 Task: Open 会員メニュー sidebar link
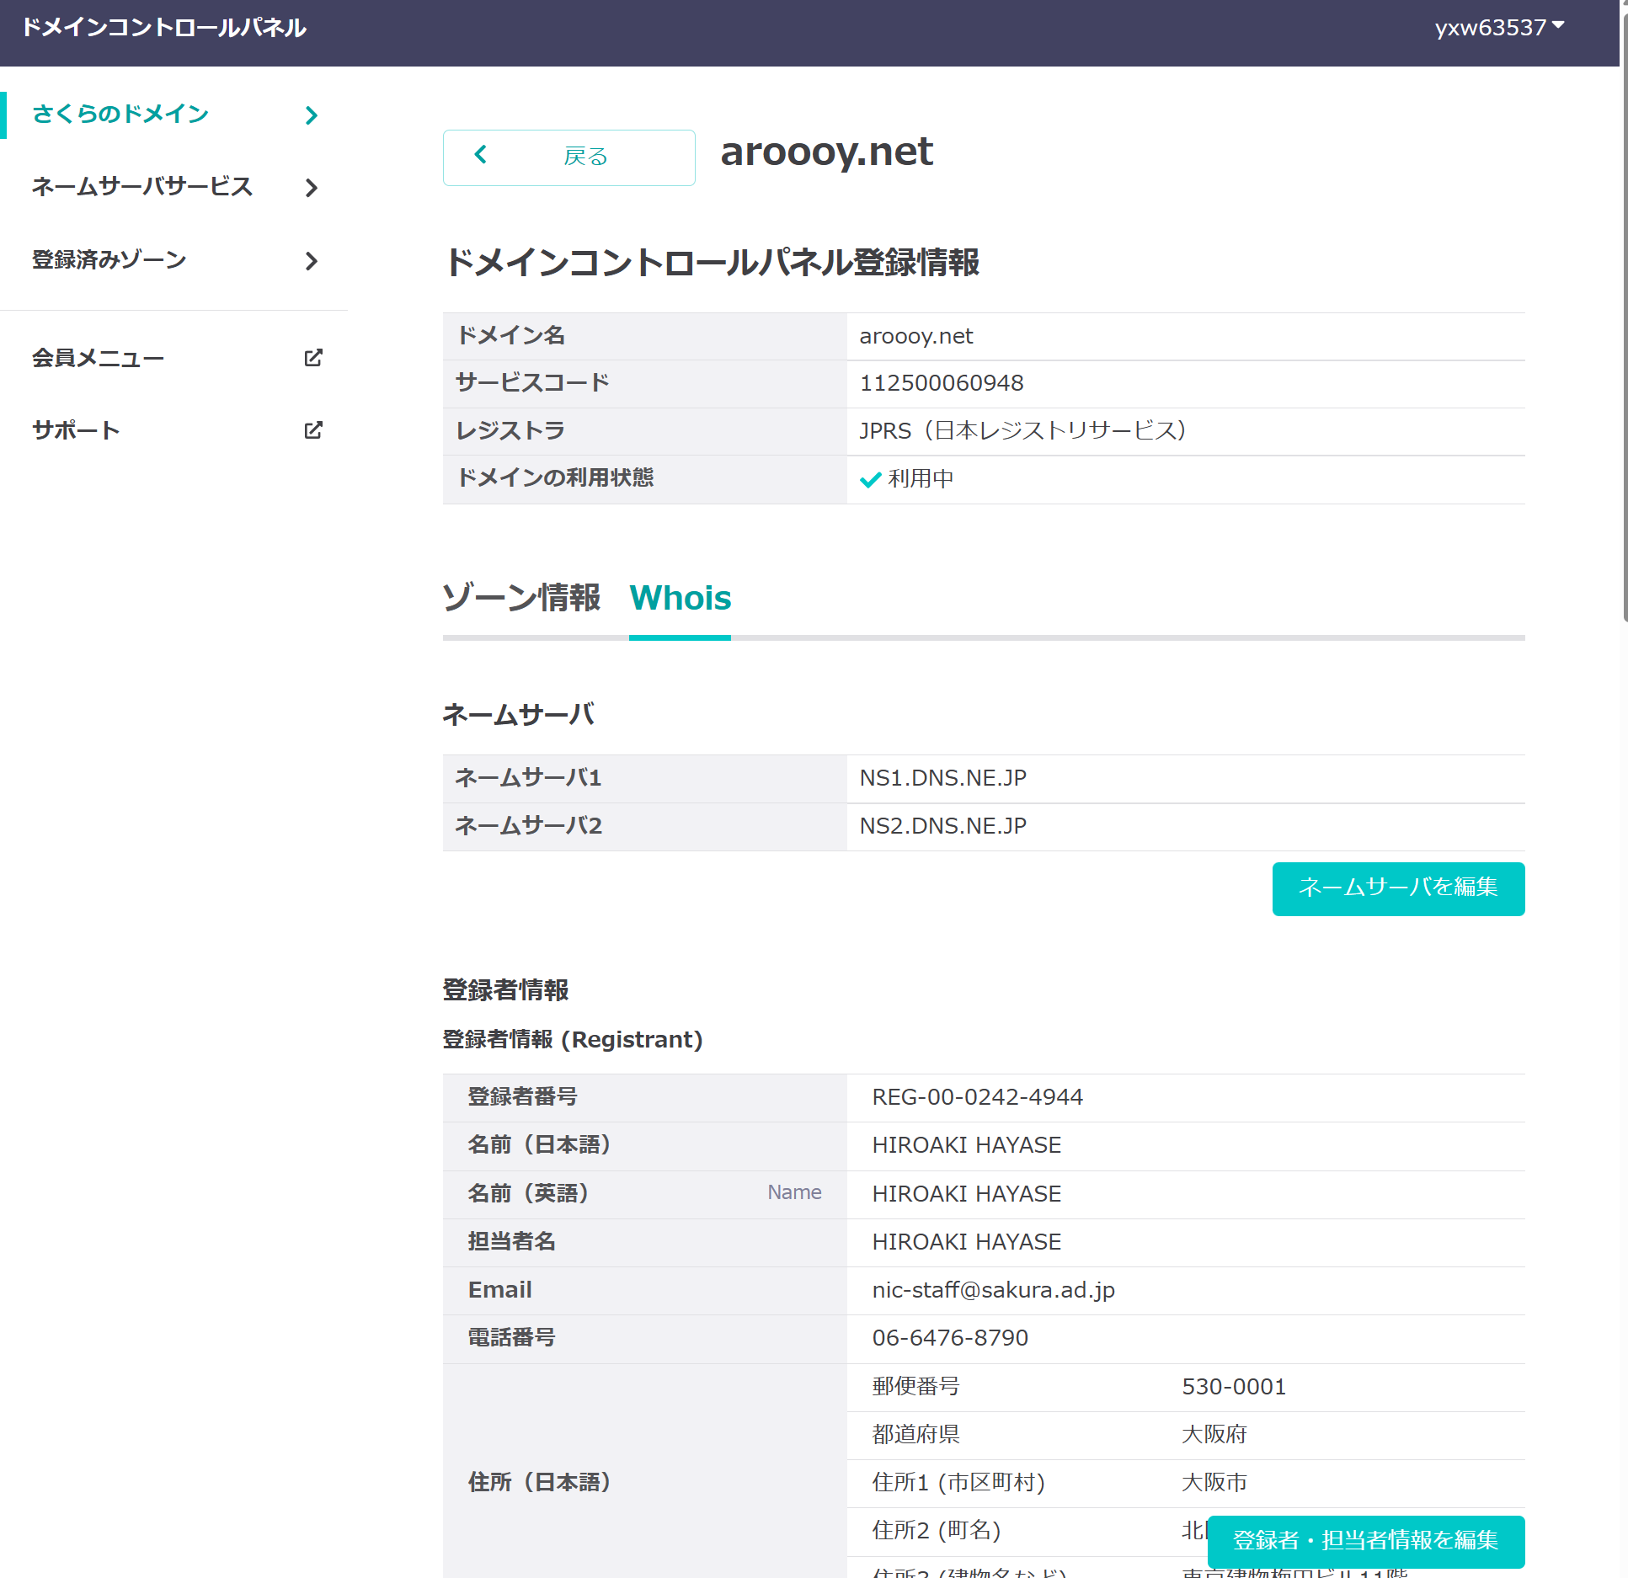99,358
